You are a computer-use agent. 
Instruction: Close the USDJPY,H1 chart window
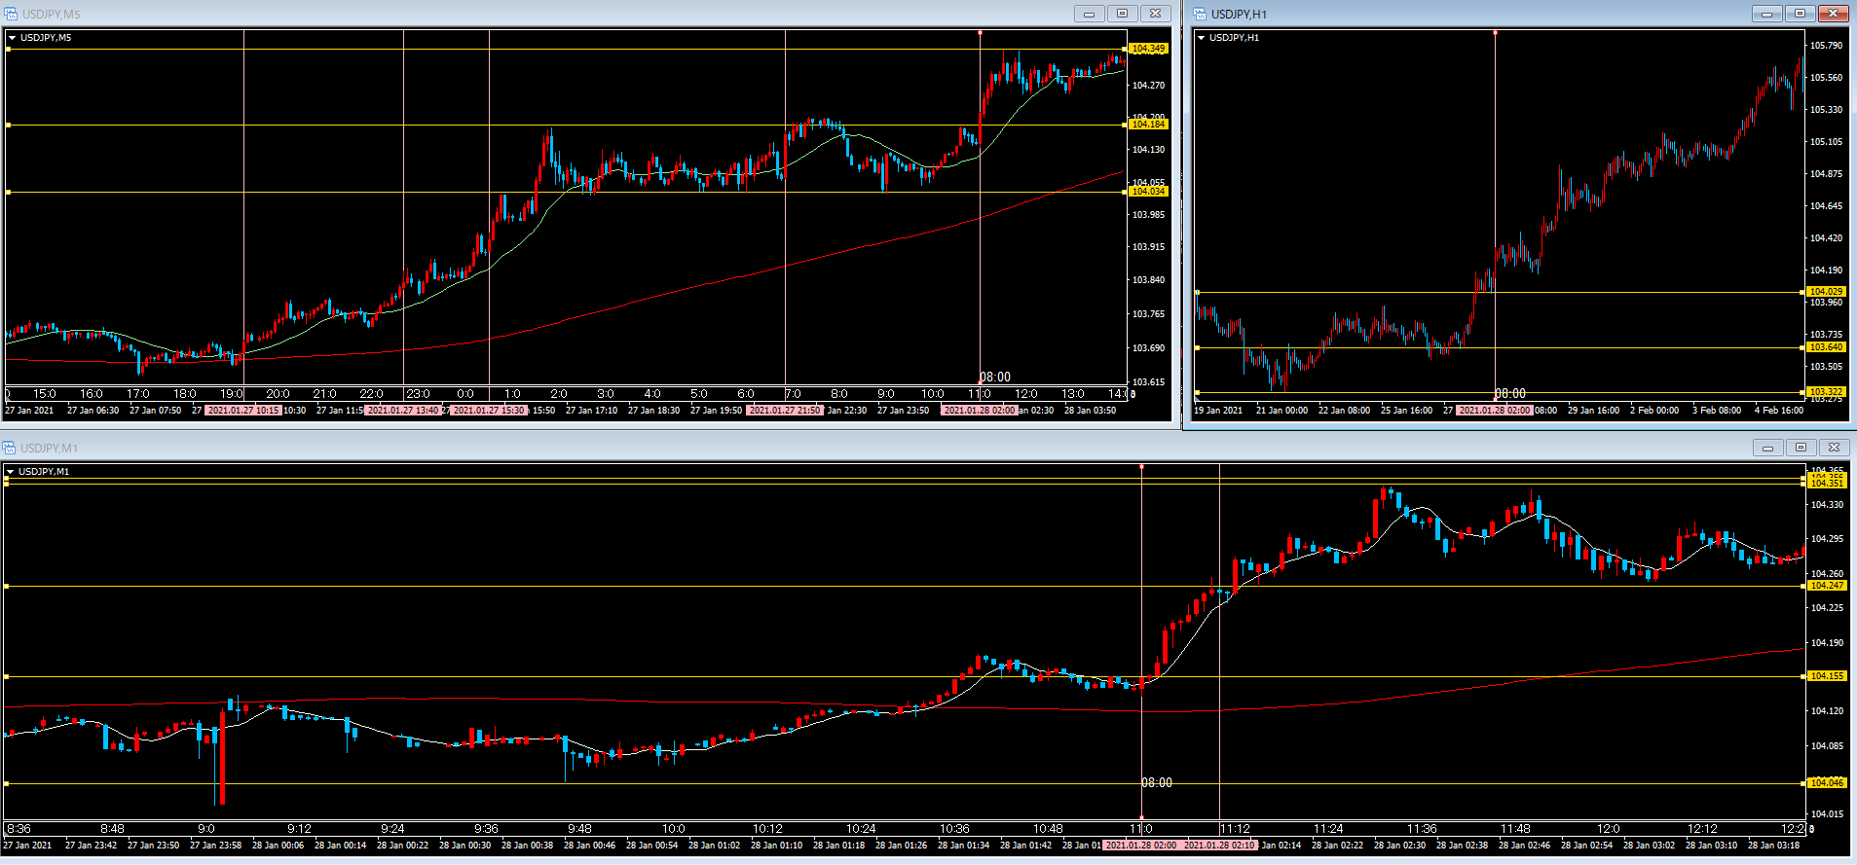click(x=1833, y=14)
